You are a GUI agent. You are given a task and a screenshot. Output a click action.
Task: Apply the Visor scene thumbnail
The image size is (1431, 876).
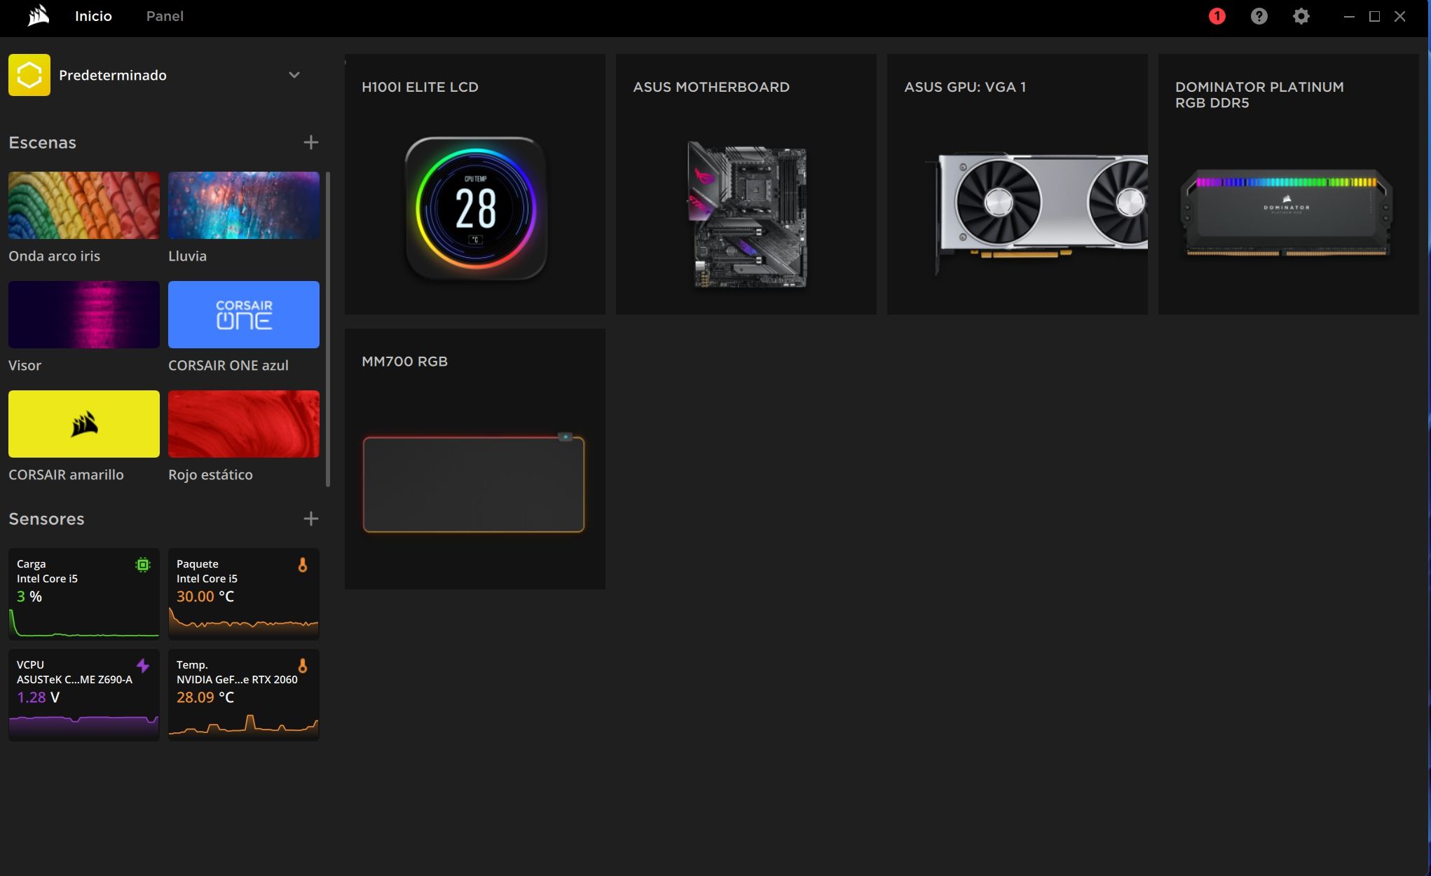[x=84, y=315]
